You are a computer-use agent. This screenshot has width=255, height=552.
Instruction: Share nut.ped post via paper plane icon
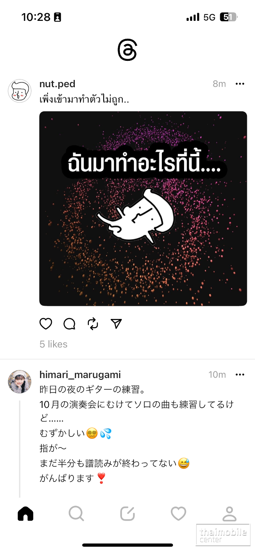(116, 324)
